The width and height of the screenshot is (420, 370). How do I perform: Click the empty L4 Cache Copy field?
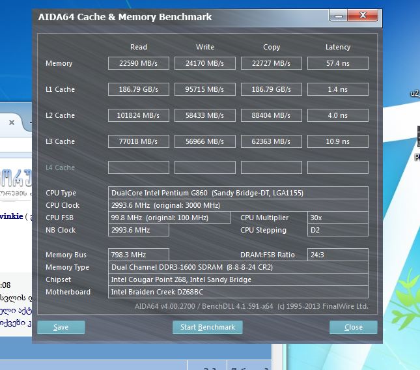(272, 167)
